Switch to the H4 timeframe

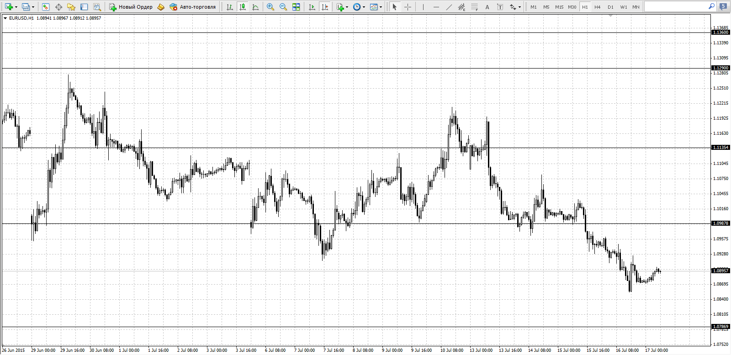tap(598, 7)
